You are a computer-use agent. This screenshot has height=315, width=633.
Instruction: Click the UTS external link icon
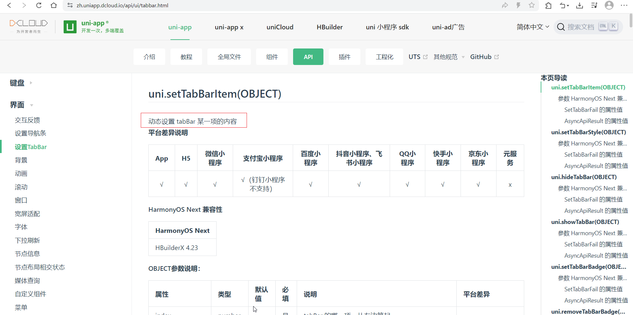pos(425,57)
